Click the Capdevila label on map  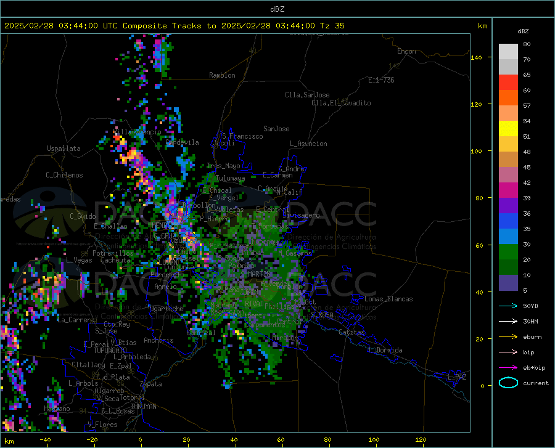[183, 142]
